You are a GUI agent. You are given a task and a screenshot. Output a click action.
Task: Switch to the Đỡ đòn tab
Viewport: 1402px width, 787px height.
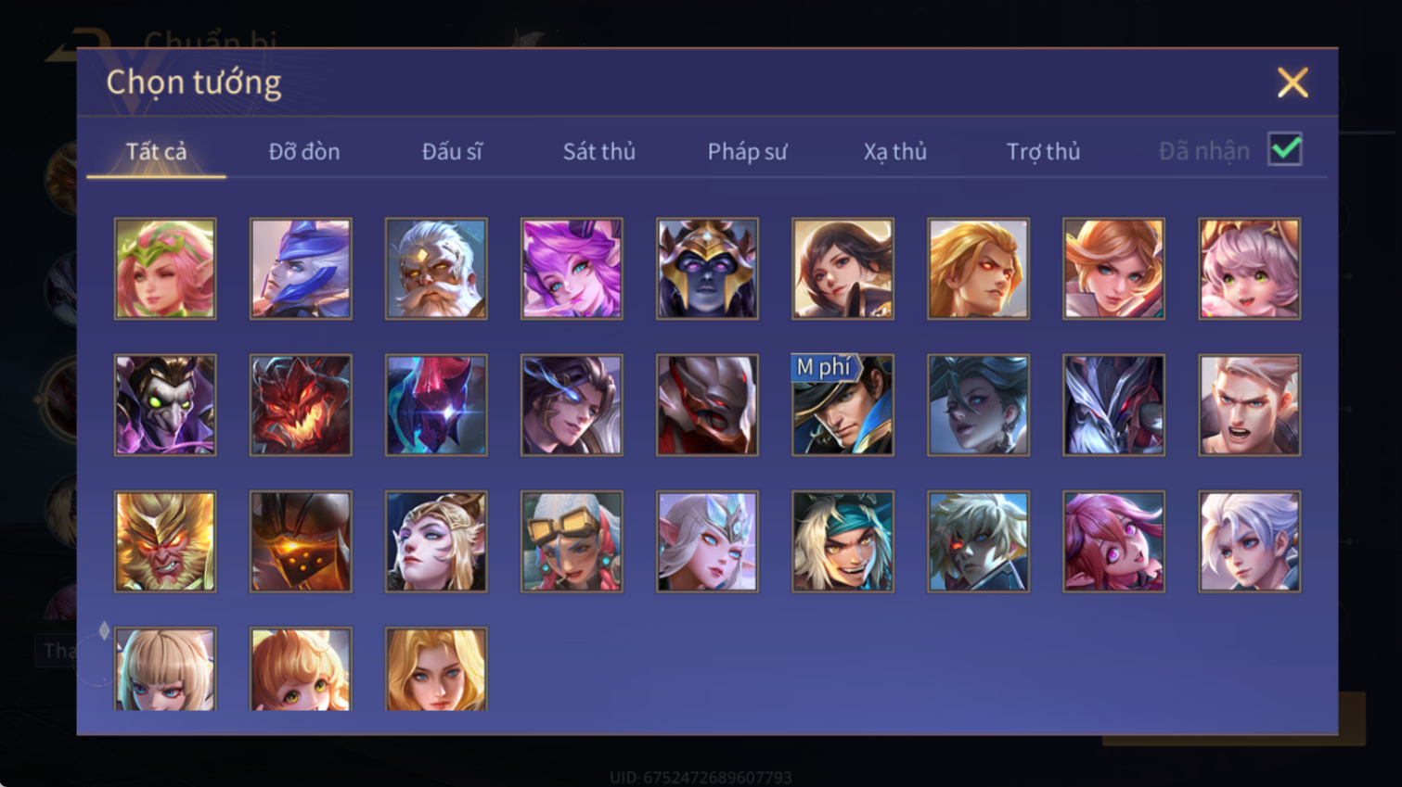click(304, 151)
